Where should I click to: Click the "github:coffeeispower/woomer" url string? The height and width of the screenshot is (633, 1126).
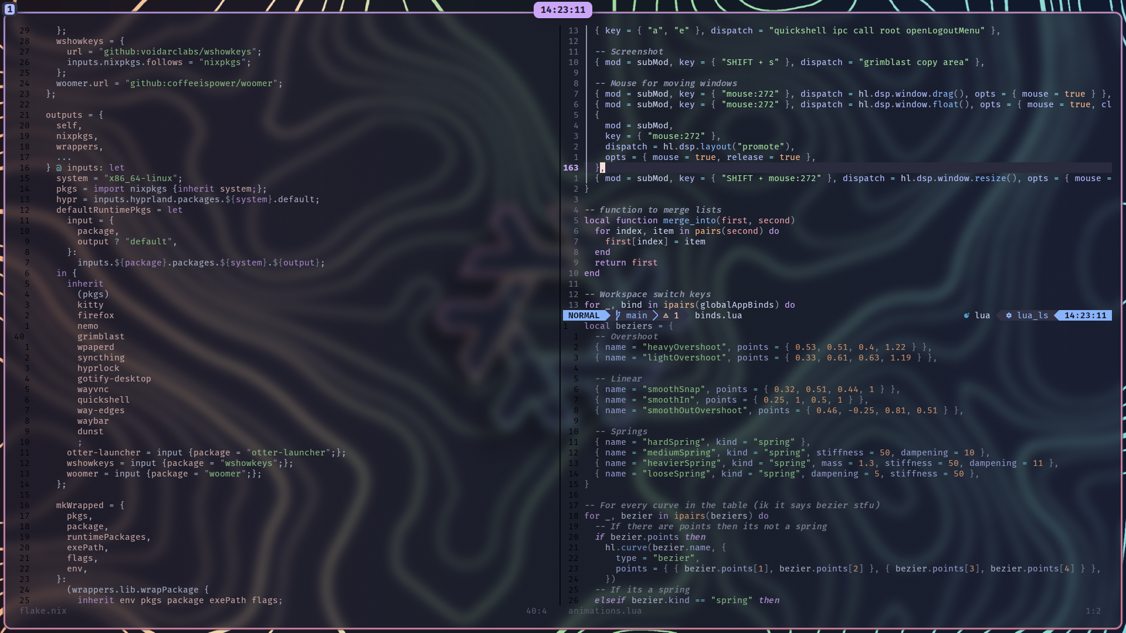point(201,83)
